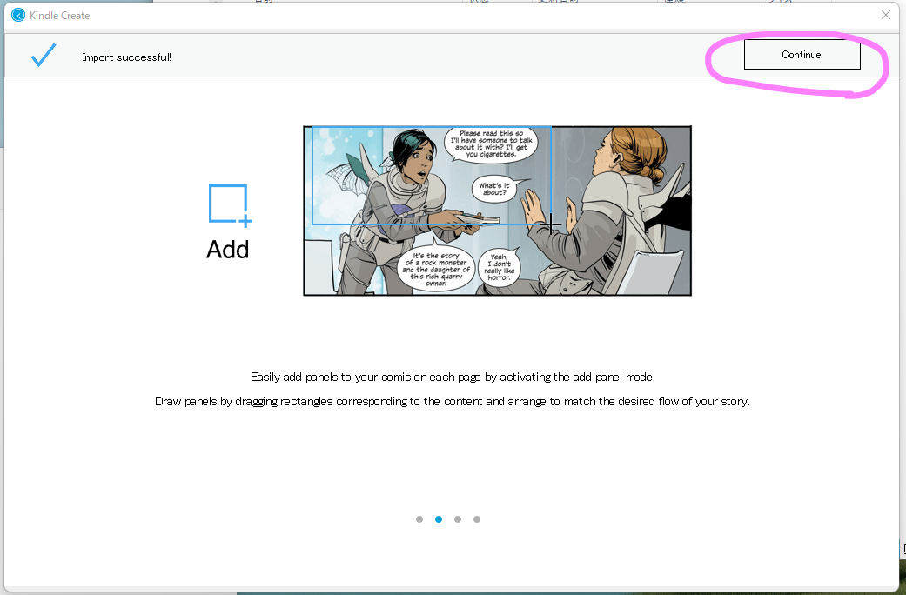Viewport: 906px width, 595px height.
Task: Click the comic panel illustration image
Action: [x=498, y=211]
